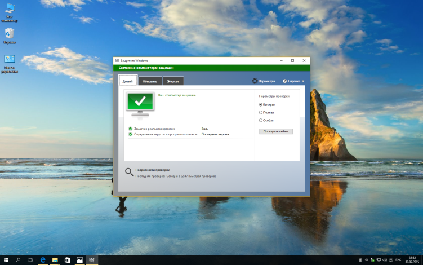Click the virus definitions green check icon
The width and height of the screenshot is (423, 265).
point(130,134)
